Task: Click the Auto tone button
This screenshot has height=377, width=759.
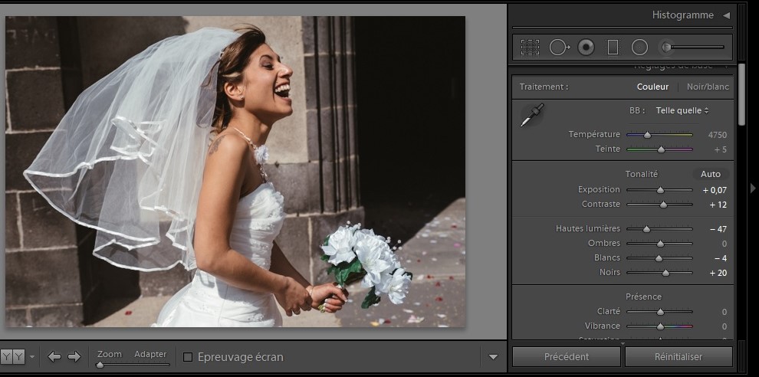Action: click(x=711, y=174)
